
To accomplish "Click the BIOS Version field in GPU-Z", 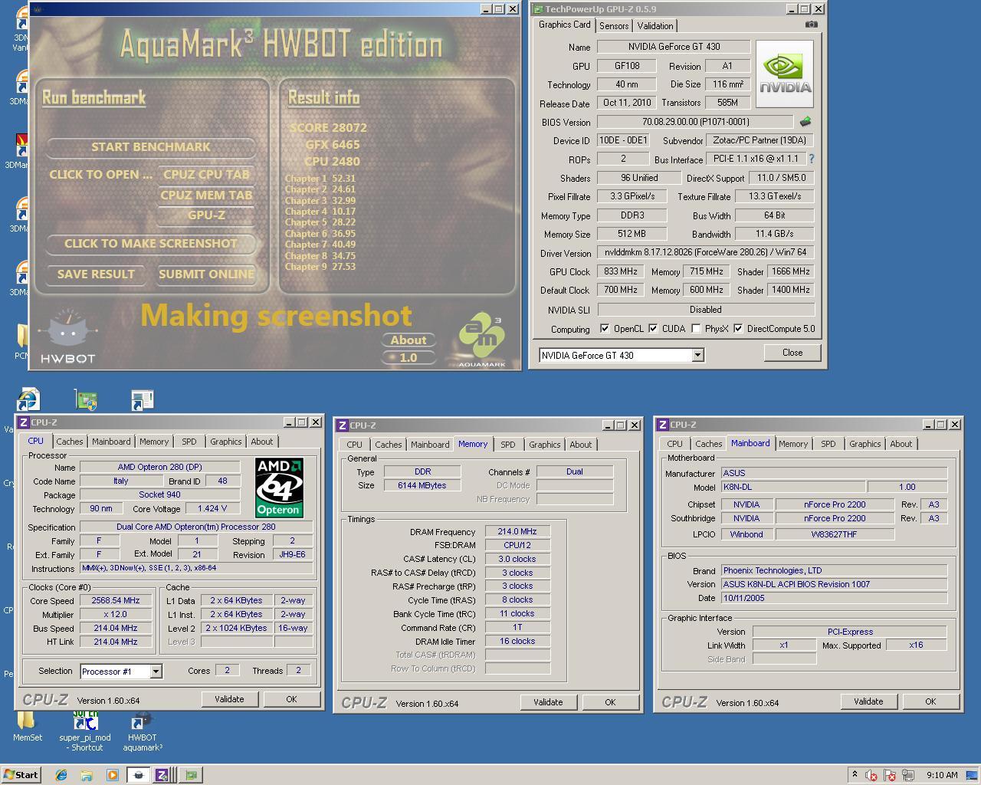I will (x=695, y=122).
